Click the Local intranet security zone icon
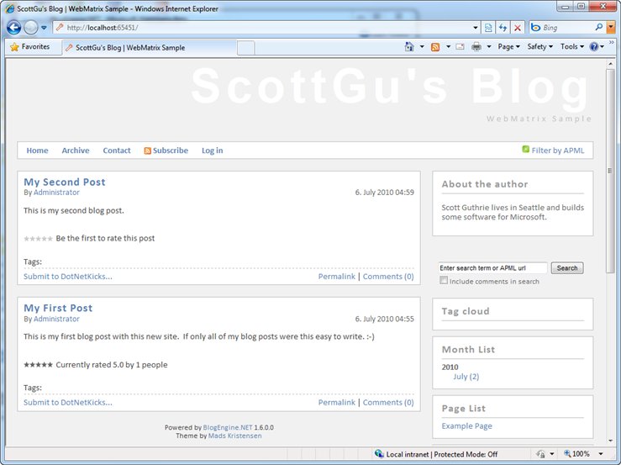This screenshot has width=621, height=465. 379,453
